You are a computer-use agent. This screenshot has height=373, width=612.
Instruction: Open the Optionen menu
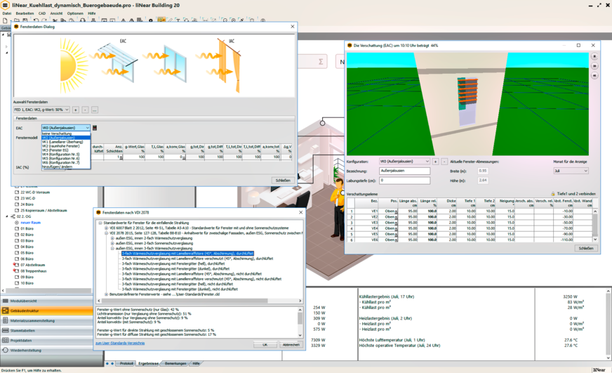point(75,13)
